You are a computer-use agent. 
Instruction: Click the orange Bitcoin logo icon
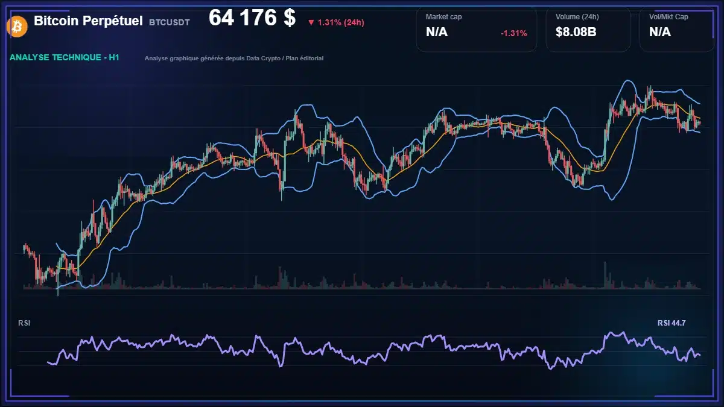pos(16,27)
